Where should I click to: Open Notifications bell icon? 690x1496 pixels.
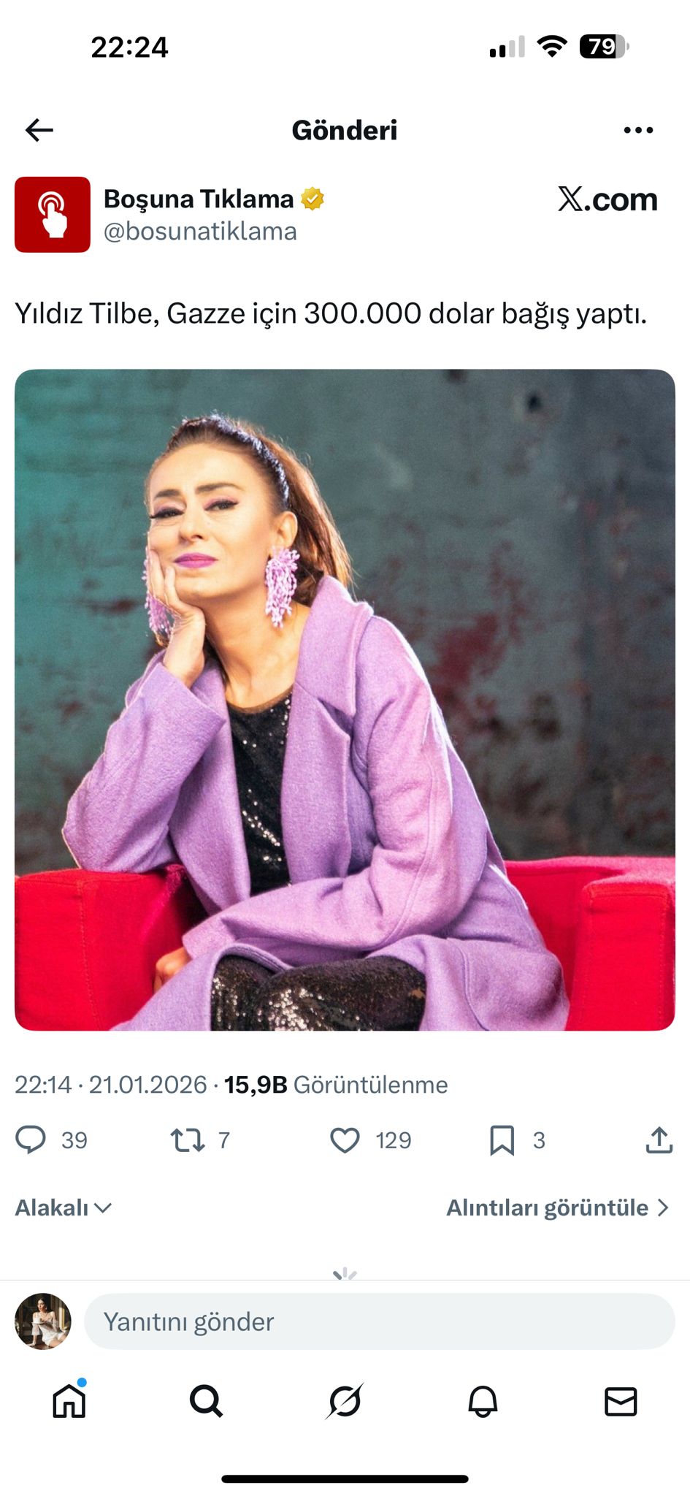(x=483, y=1401)
